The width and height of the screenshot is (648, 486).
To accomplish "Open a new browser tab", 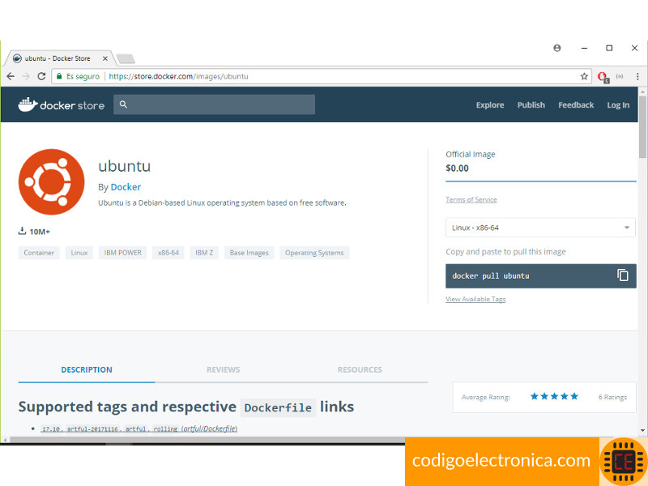I will (x=126, y=58).
